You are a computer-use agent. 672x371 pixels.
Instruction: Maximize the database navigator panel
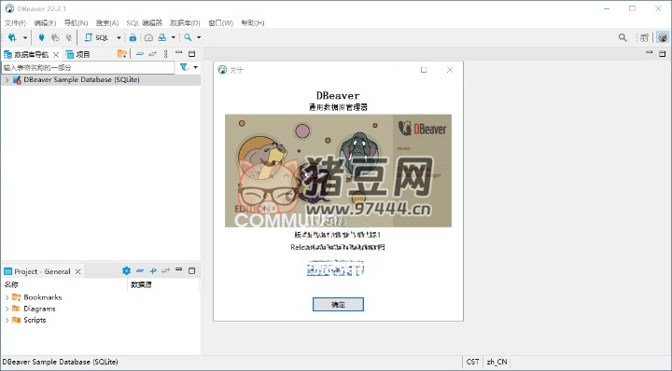click(192, 54)
